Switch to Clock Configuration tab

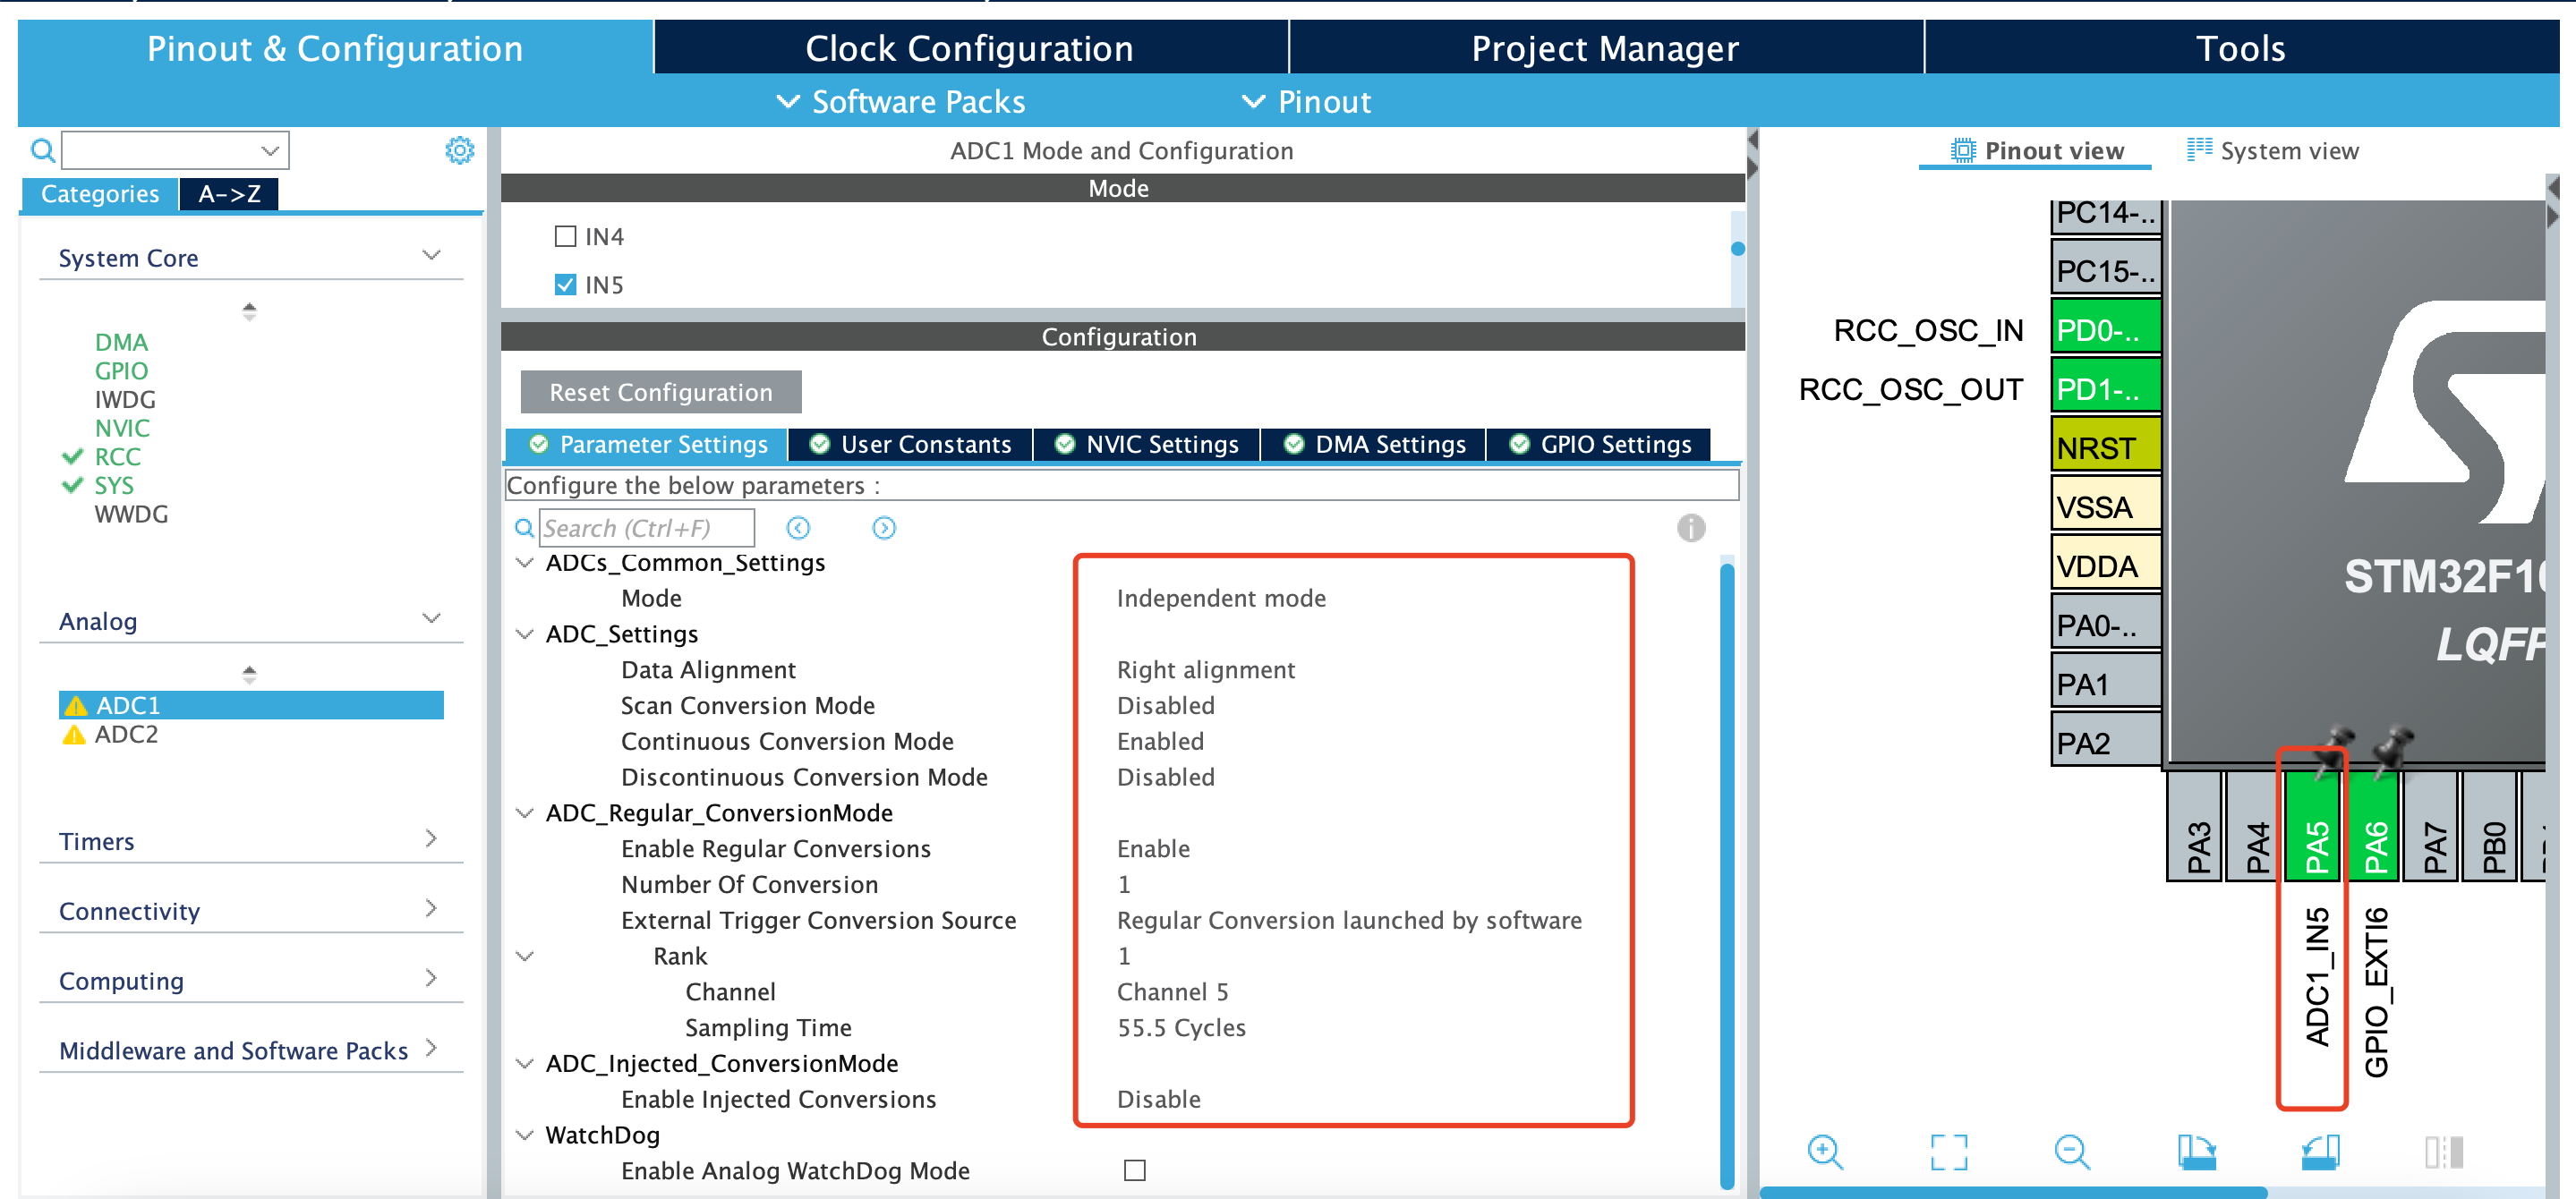(x=969, y=48)
